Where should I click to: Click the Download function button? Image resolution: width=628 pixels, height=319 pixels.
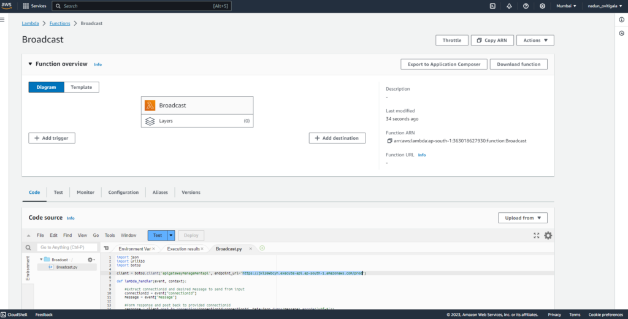[x=519, y=64]
